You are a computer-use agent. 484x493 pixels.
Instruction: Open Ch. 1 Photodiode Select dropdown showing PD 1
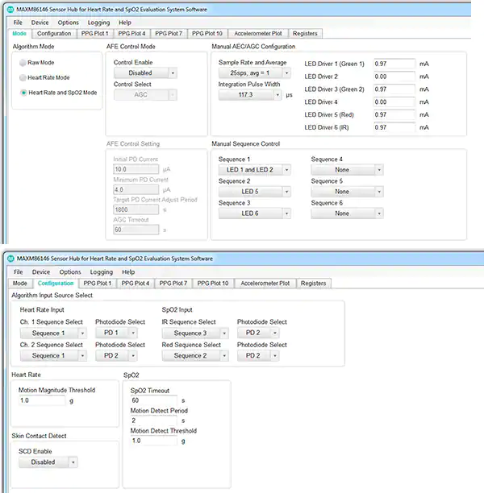coord(116,333)
